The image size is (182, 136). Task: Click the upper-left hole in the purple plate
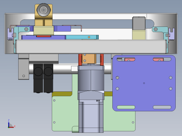pos(117,78)
